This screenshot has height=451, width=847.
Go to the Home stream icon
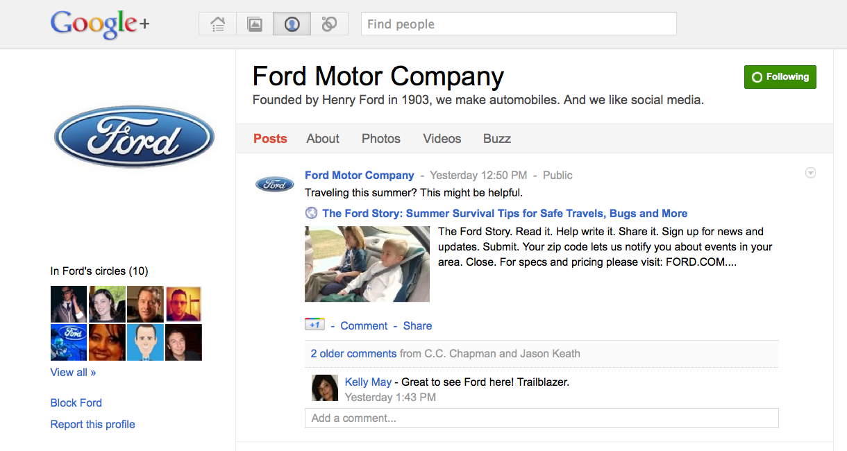217,24
